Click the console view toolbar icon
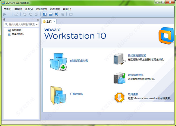Image resolution: width=176 pixels, height=126 pixels. click(x=71, y=14)
